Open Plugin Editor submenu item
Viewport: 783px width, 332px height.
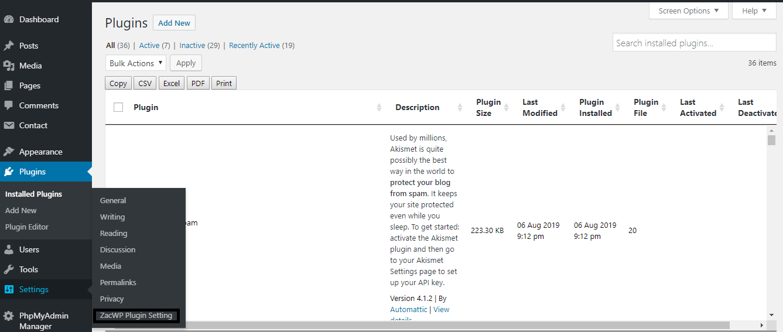coord(27,227)
